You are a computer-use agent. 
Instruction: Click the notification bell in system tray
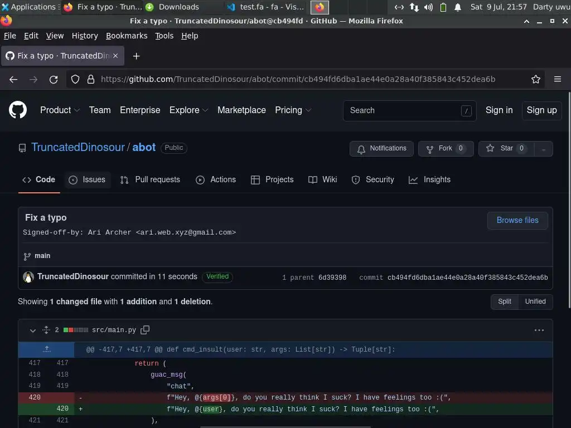458,7
